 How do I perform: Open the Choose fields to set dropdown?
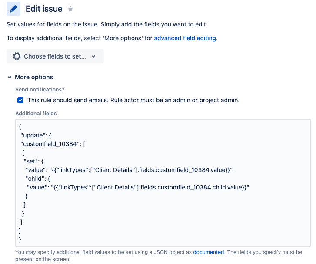[55, 56]
